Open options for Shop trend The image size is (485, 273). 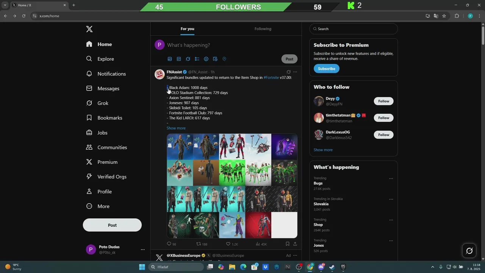pos(391,220)
